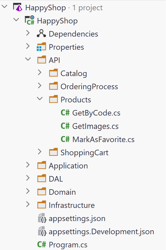Image resolution: width=166 pixels, height=250 pixels.
Task: Collapse the HappyShop project node
Action: click(16, 20)
